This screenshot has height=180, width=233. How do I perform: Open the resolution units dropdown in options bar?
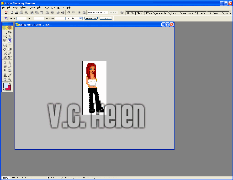pos(74,18)
